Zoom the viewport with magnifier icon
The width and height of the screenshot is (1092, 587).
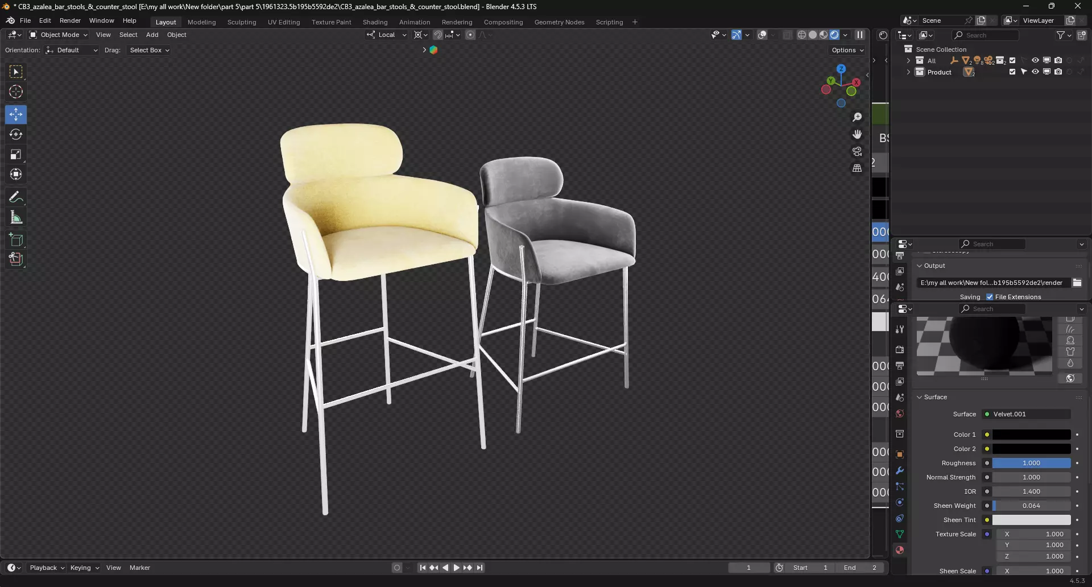(x=857, y=117)
